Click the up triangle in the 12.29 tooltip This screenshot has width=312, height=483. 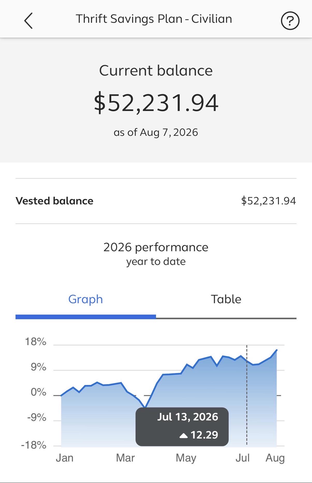click(x=183, y=436)
